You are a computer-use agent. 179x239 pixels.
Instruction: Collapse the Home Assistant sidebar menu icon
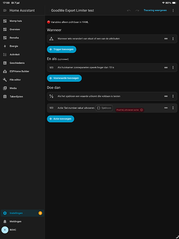pos(5,11)
